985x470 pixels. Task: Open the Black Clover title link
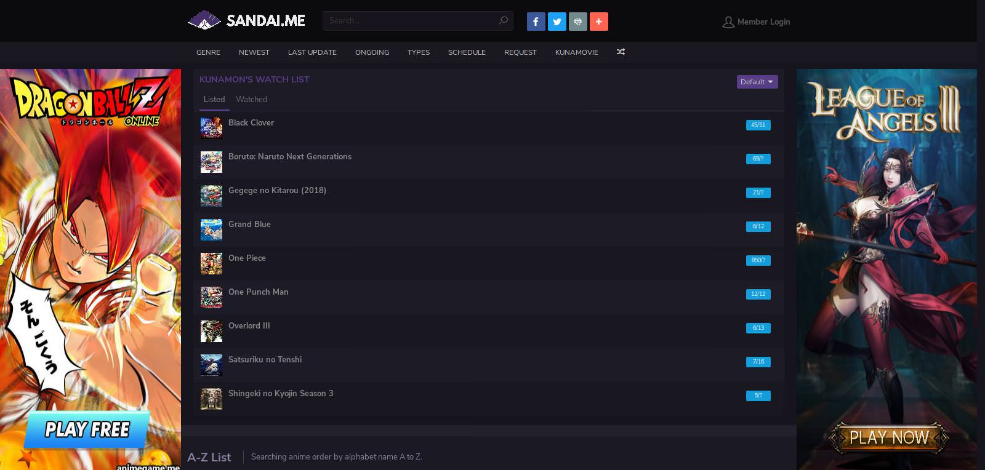tap(251, 122)
